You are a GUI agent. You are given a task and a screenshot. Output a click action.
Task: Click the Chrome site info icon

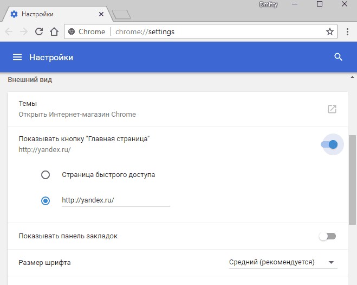pos(72,31)
